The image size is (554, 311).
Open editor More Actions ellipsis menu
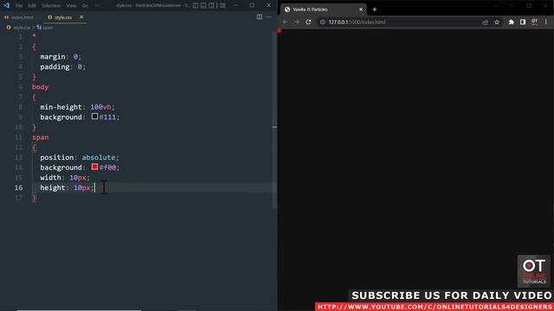tap(269, 17)
